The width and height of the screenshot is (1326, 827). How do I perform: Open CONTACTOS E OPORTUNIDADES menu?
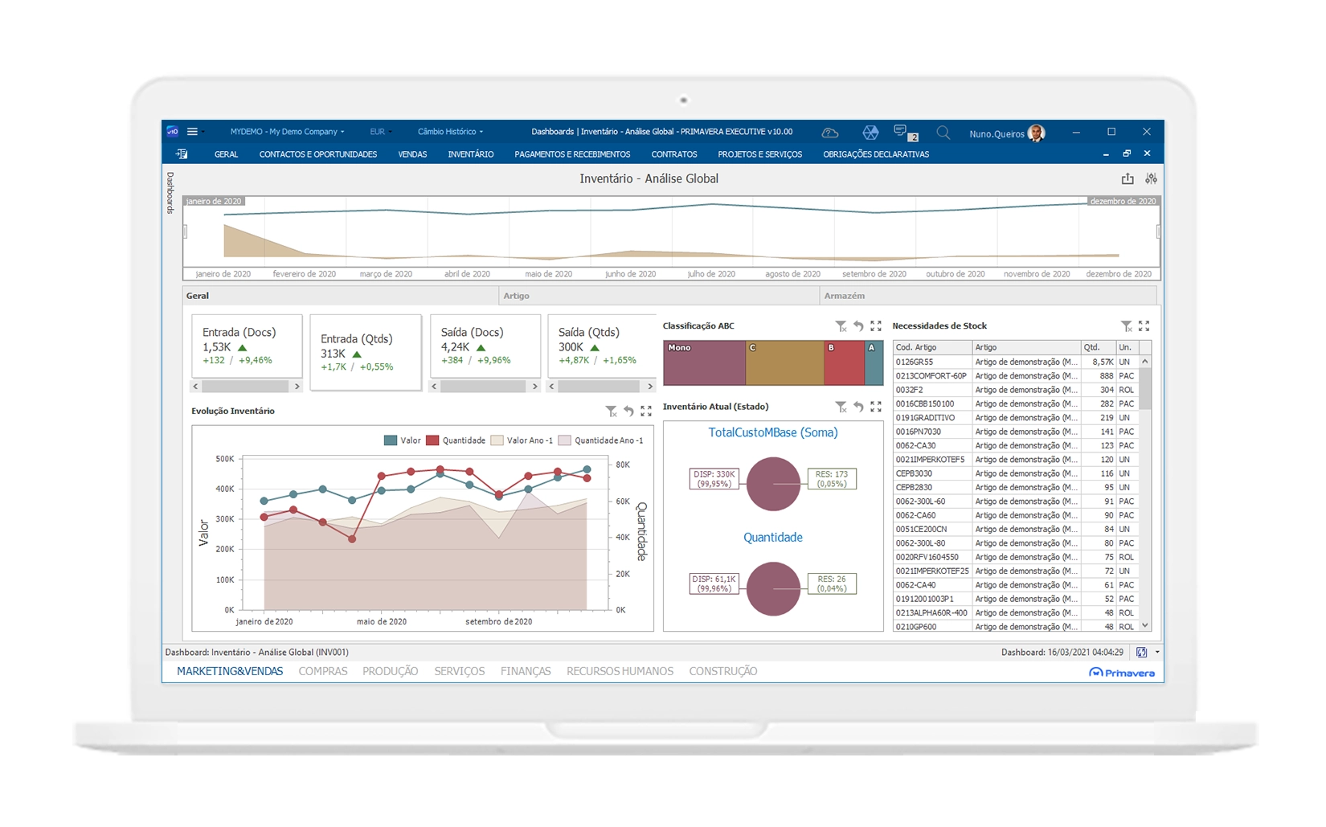coord(317,154)
